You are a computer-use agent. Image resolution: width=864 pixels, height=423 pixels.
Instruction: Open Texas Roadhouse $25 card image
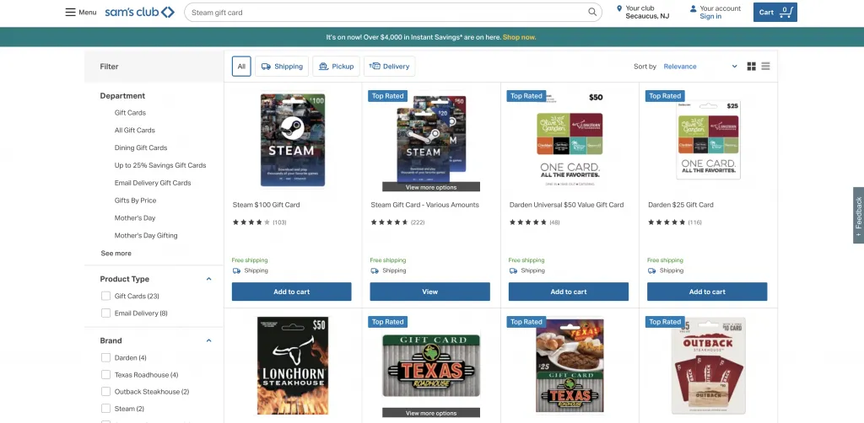(x=570, y=366)
